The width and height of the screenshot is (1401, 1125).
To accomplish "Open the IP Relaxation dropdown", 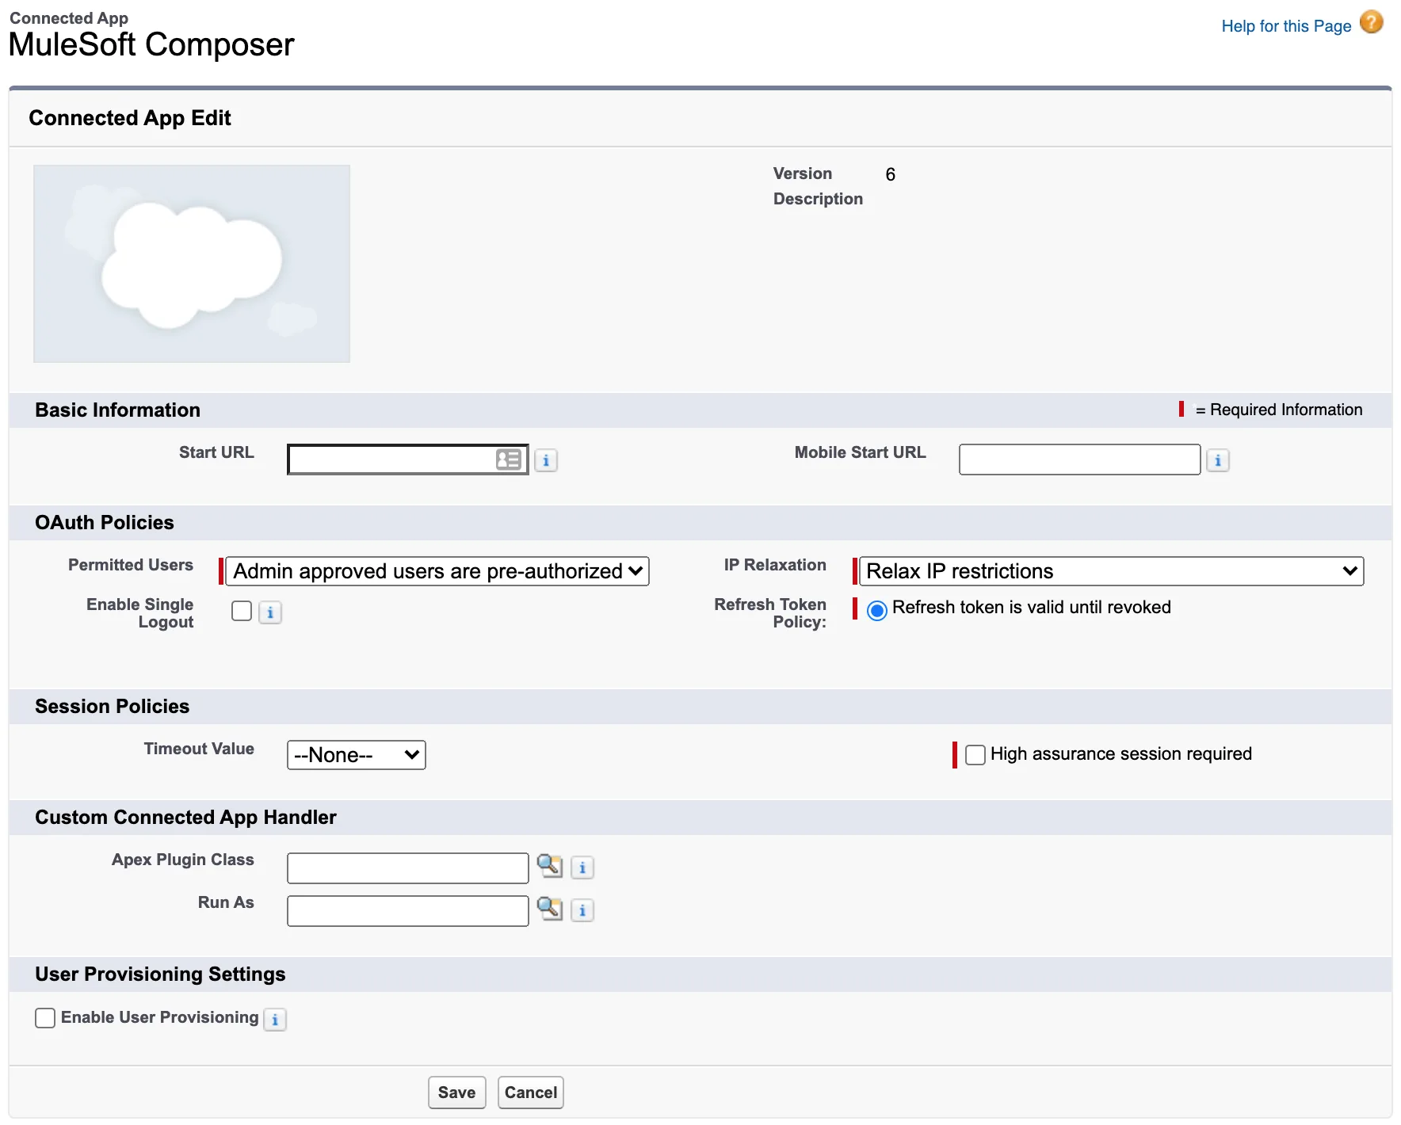I will [x=1111, y=571].
